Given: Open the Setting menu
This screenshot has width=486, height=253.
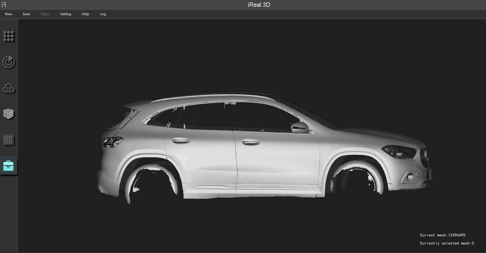Looking at the screenshot, I should pyautogui.click(x=65, y=14).
